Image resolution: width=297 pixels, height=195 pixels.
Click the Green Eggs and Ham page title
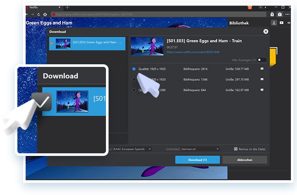pyautogui.click(x=49, y=23)
